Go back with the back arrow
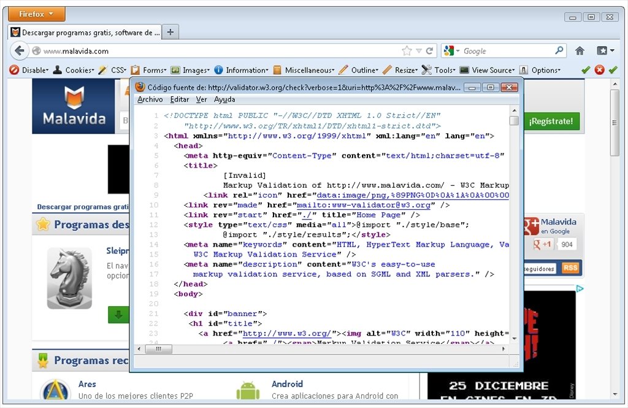This screenshot has width=628, height=408. point(19,51)
